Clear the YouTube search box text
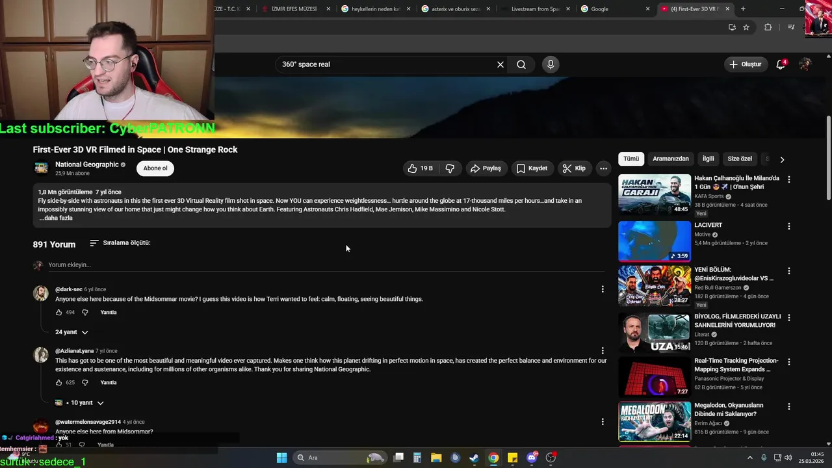Viewport: 832px width, 468px height. pyautogui.click(x=500, y=64)
